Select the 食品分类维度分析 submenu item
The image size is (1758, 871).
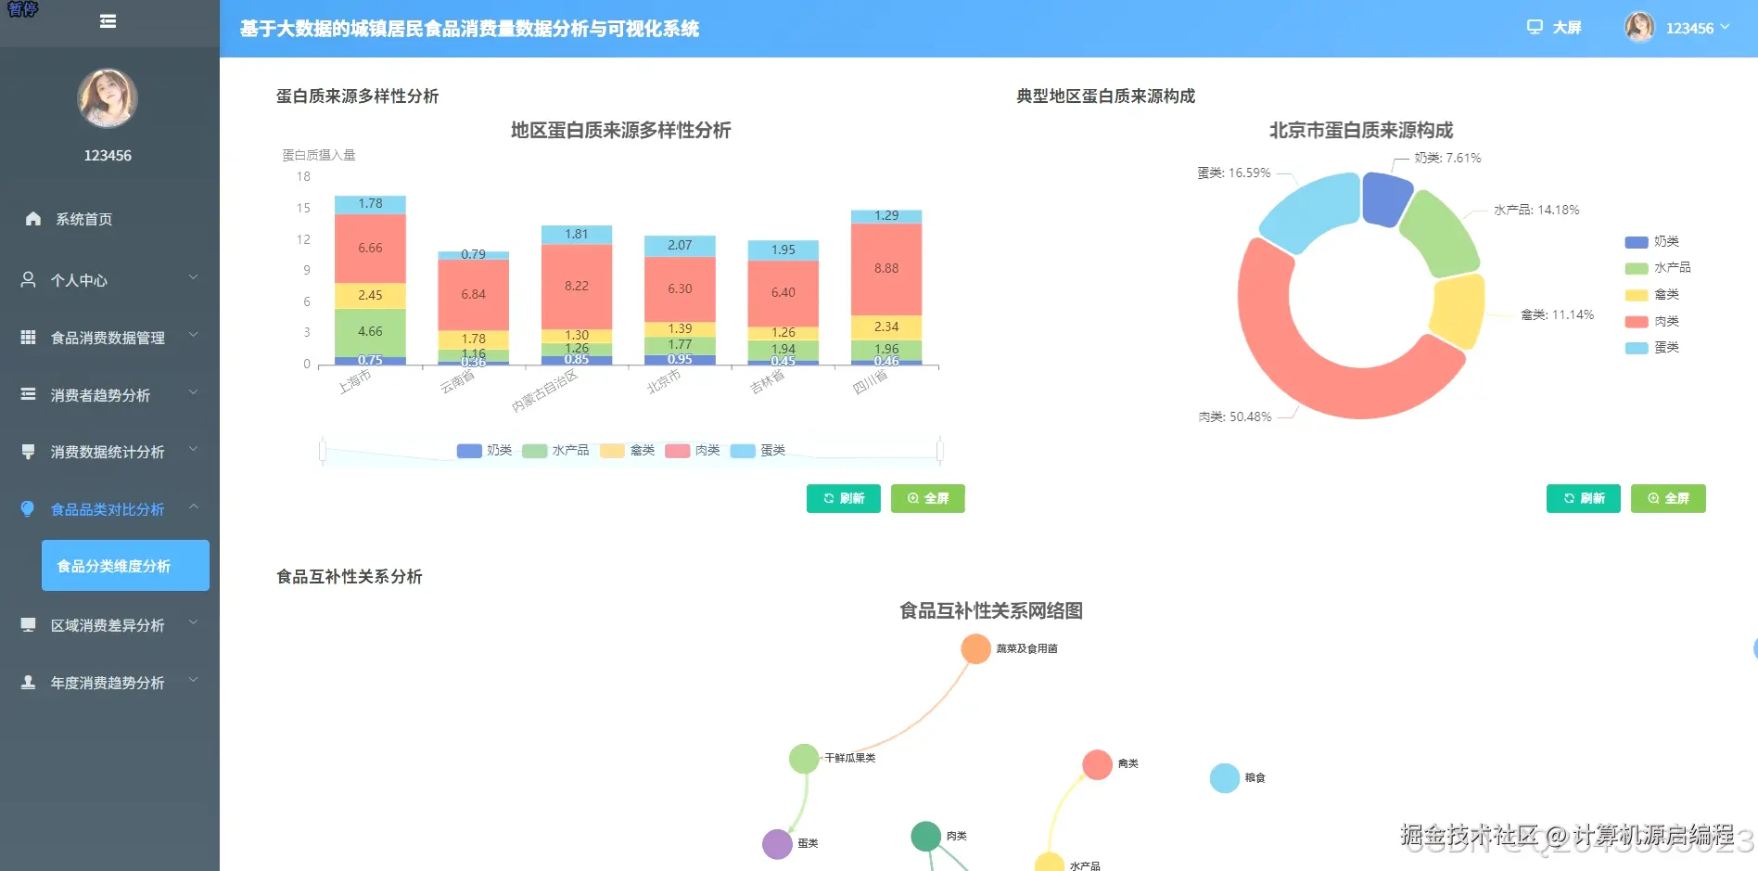click(x=125, y=565)
